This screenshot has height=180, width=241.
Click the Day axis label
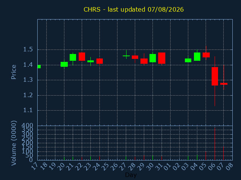click(131, 175)
